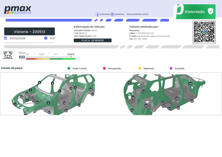Screen dimensions: 222x157
Task: Click the clock icon beside 16:17
Action: [45, 38]
